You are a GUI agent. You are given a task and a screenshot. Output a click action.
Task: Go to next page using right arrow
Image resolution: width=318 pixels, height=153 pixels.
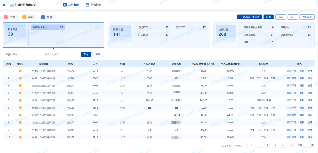(291, 145)
